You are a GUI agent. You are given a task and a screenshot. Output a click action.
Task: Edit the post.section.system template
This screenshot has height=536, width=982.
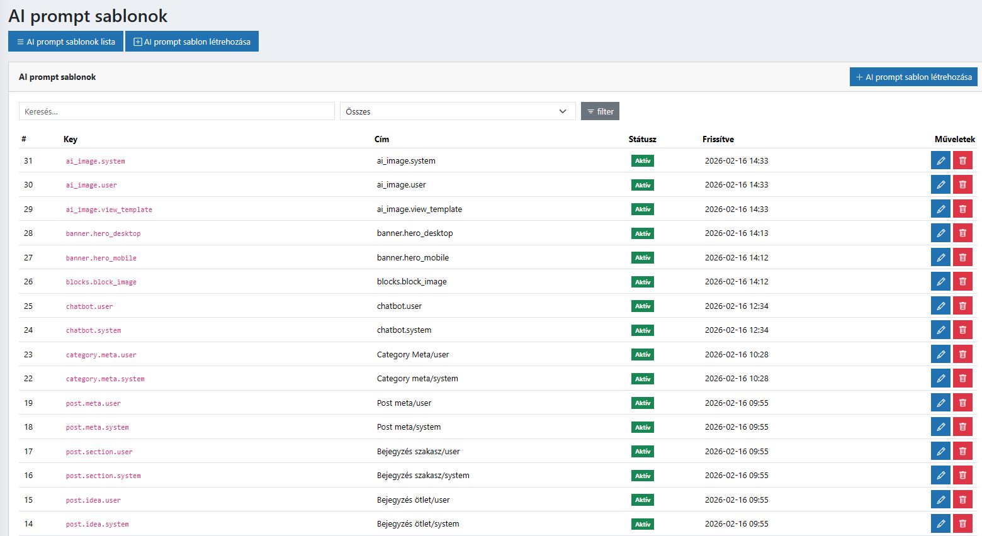coord(940,476)
